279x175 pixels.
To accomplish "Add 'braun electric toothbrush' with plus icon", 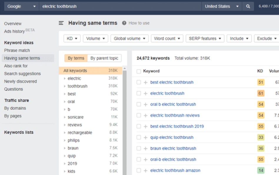I will click(146, 148).
